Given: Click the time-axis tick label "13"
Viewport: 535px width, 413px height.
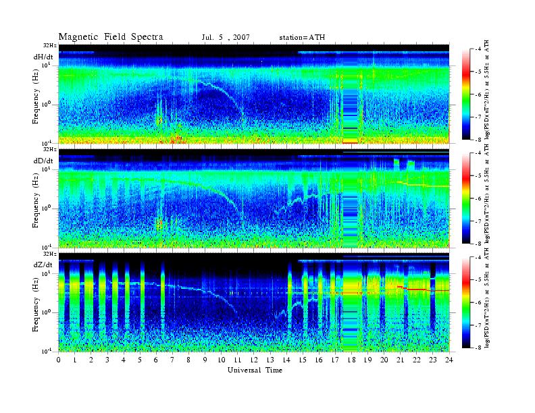Looking at the screenshot, I should 270,360.
